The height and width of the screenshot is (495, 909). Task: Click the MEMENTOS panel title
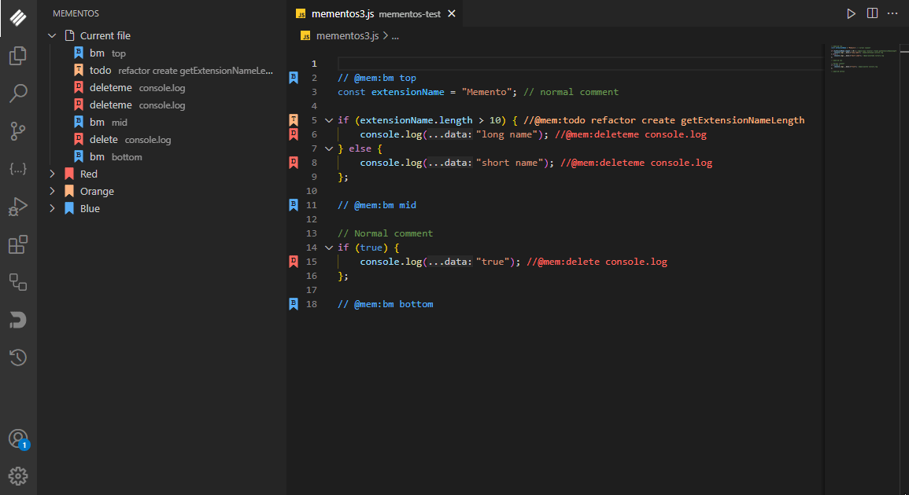point(76,13)
